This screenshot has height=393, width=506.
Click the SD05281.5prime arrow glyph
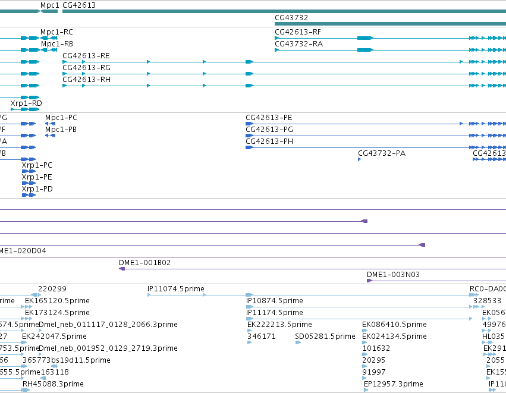(298, 342)
